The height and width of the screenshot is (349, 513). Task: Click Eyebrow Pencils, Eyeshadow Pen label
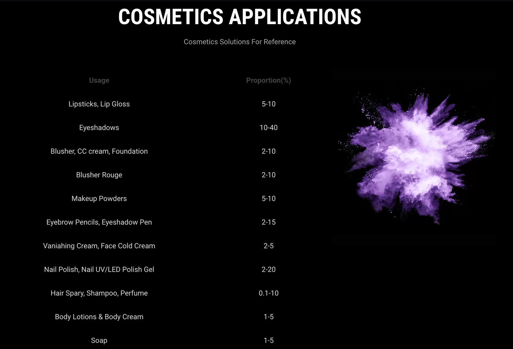(99, 222)
